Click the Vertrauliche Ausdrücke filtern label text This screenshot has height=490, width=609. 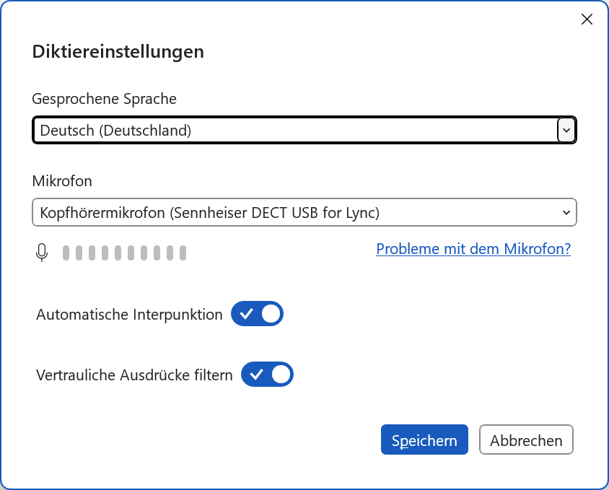(134, 375)
